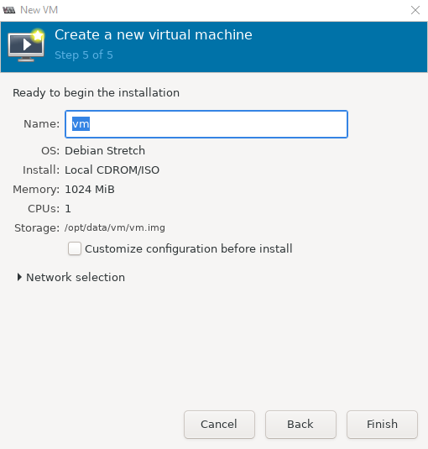Image resolution: width=428 pixels, height=449 pixels.
Task: Click the Memory value 1024 MiB
Action: pos(90,190)
